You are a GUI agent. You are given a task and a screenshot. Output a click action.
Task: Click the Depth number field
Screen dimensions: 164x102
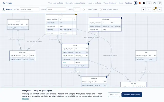(x=77, y=9)
